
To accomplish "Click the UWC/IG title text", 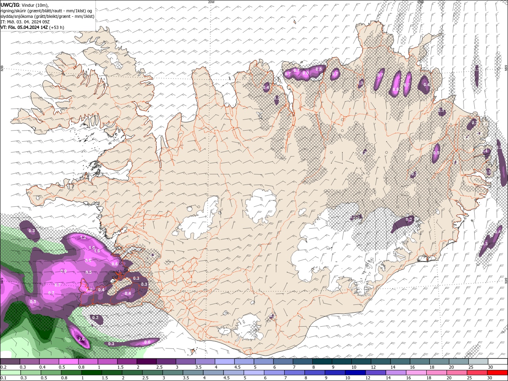I will (10, 5).
